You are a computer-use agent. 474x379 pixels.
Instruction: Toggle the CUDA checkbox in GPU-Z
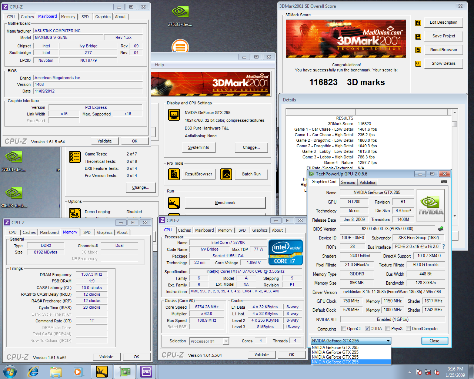367,329
